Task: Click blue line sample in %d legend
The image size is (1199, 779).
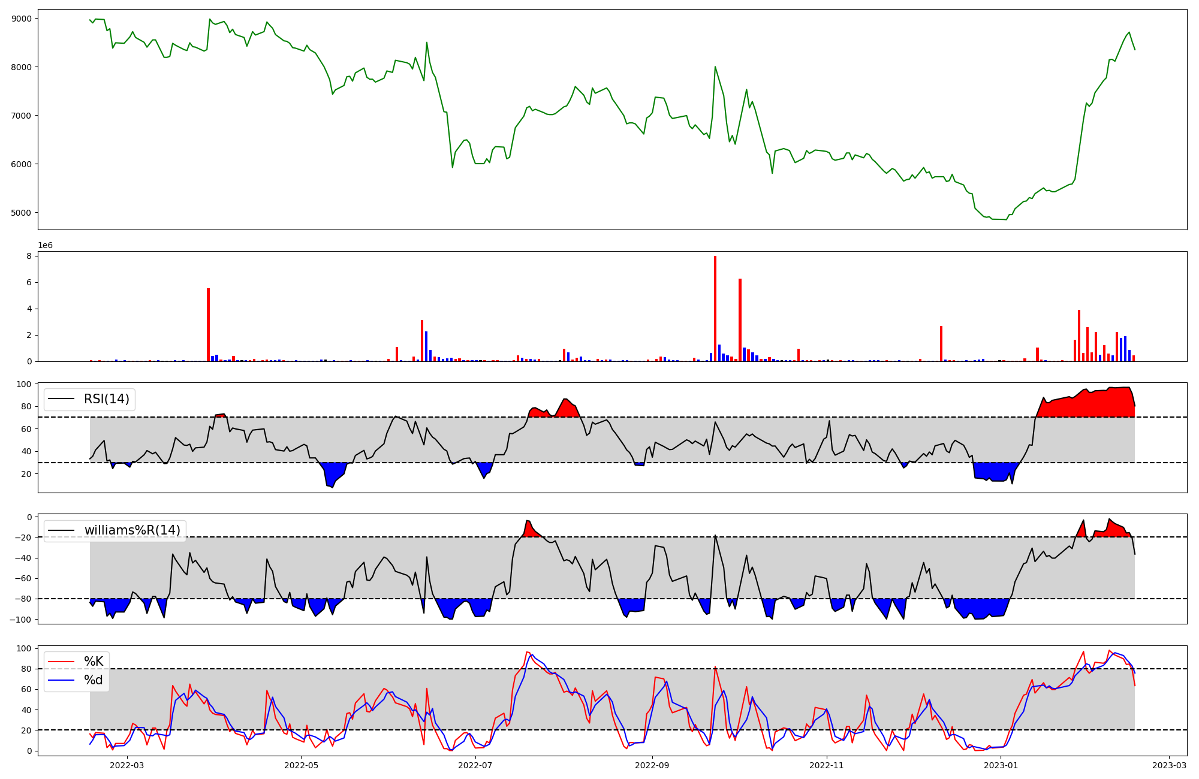Action: pos(61,680)
